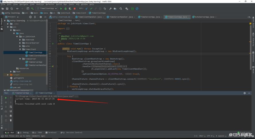Collapse the netty-learning root node
This screenshot has height=139, width=255.
(x=5, y=21)
